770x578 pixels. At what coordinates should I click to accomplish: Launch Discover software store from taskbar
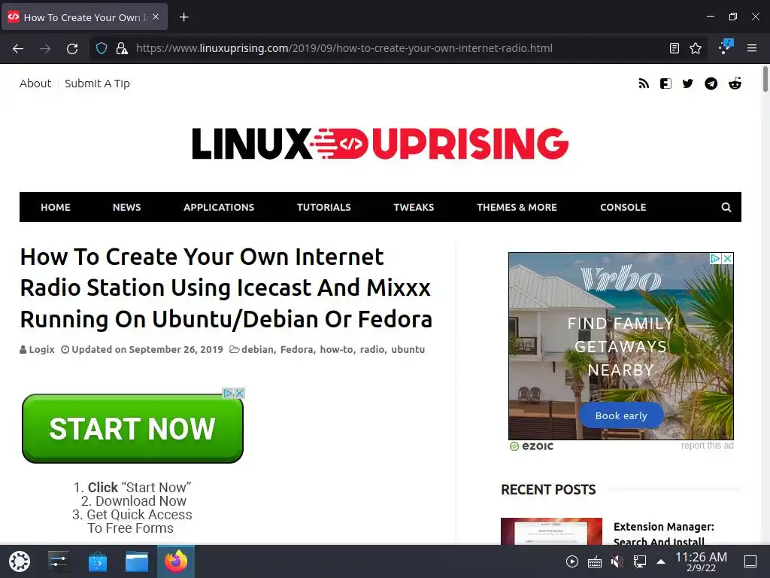pos(97,561)
